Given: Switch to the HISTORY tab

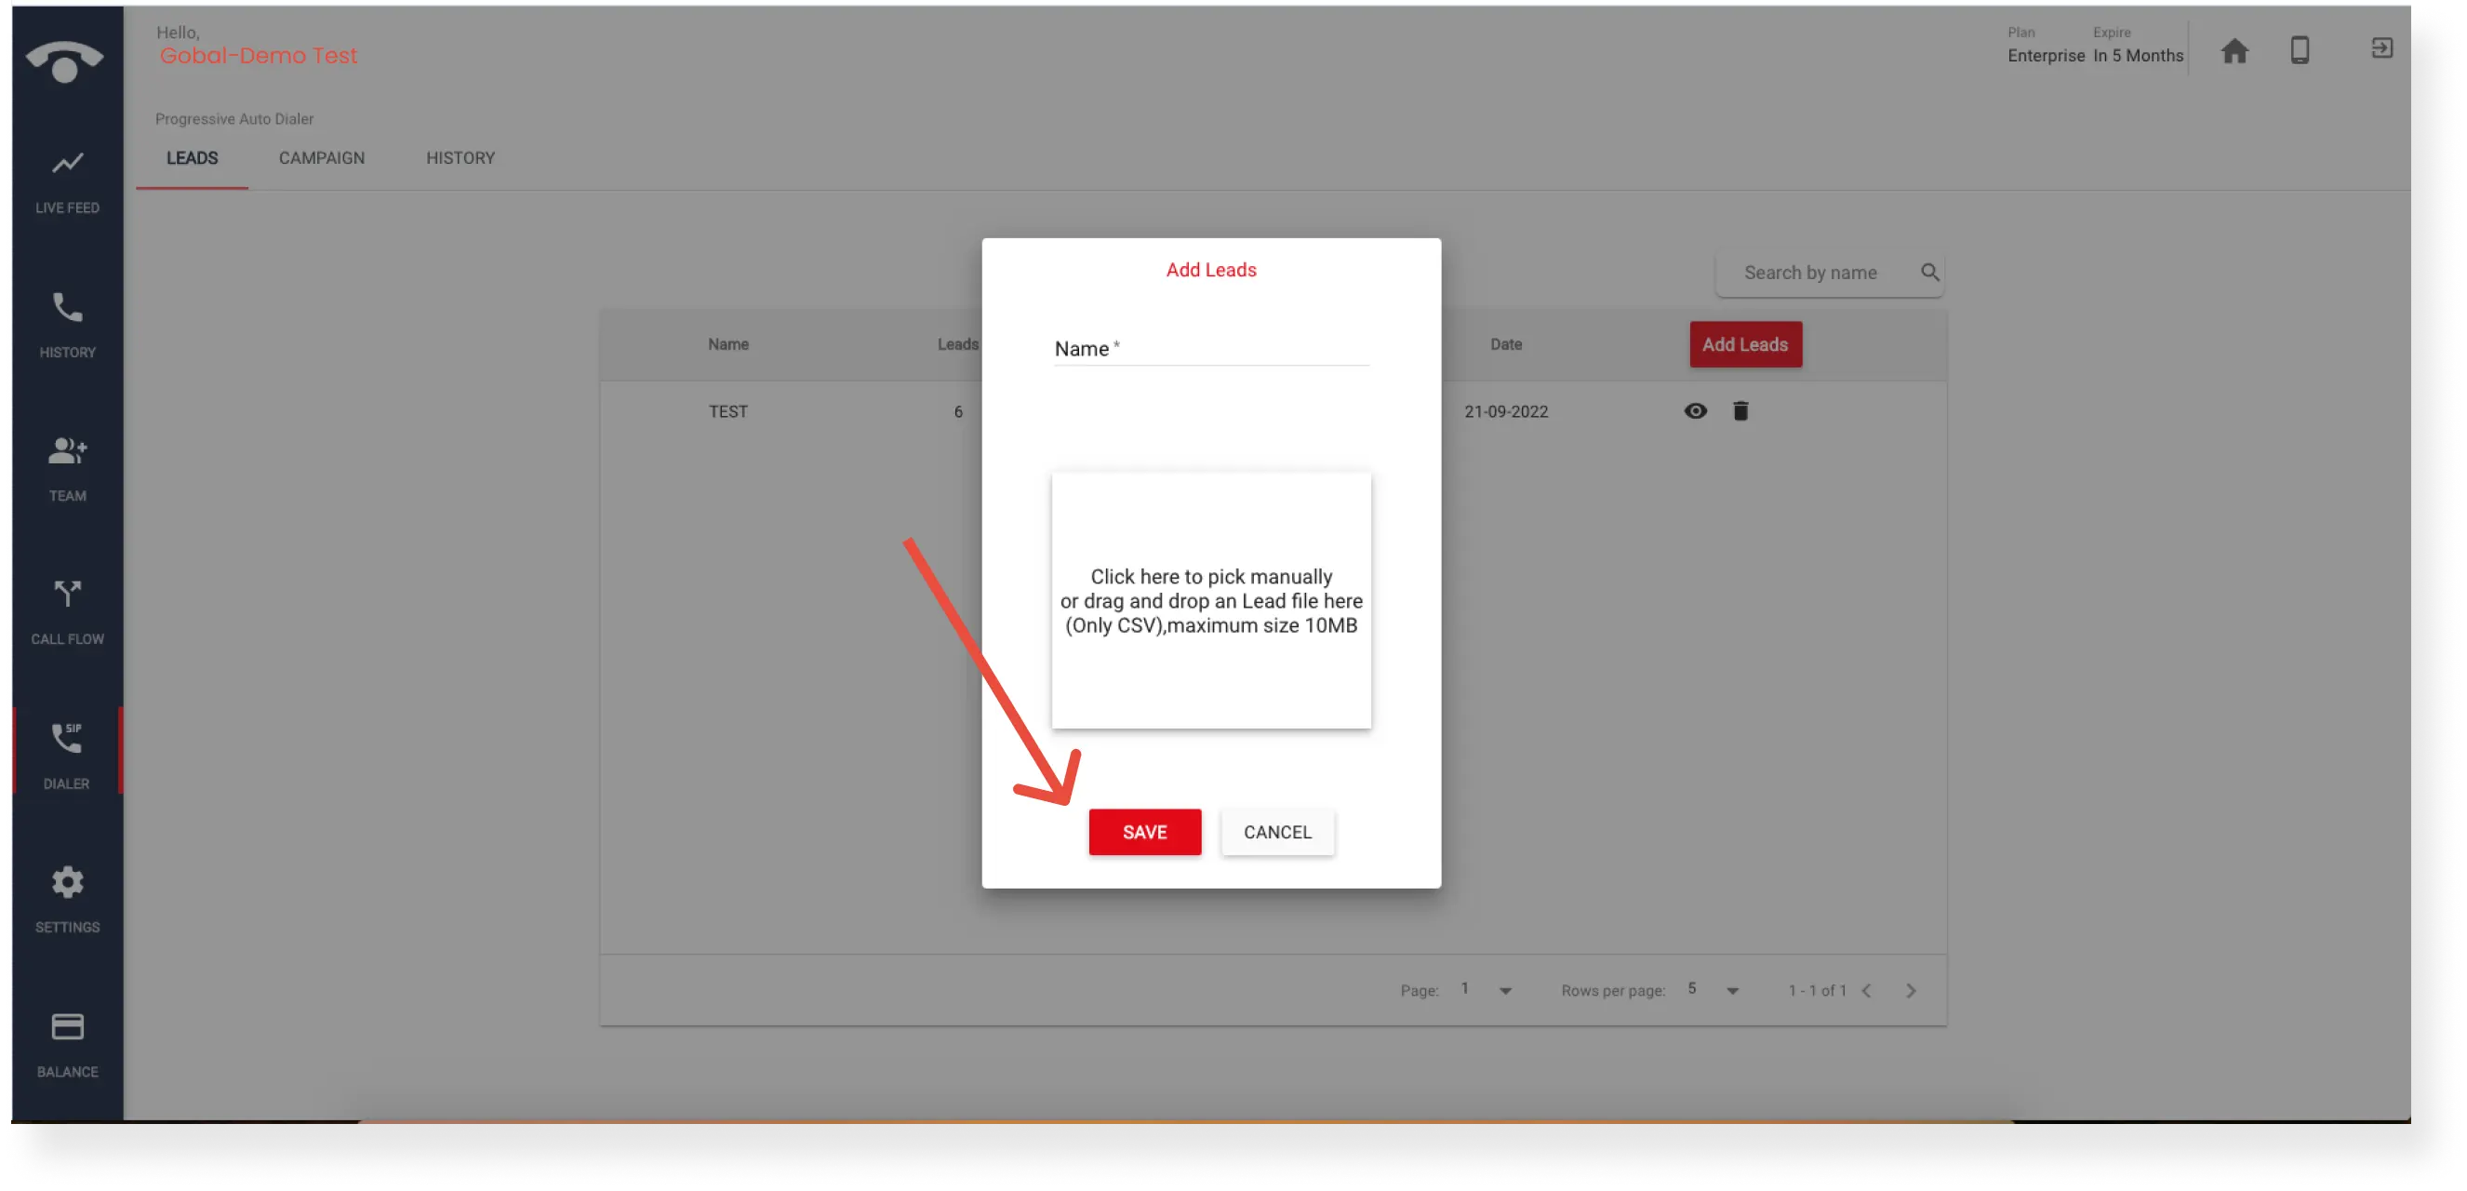Looking at the screenshot, I should pos(460,158).
